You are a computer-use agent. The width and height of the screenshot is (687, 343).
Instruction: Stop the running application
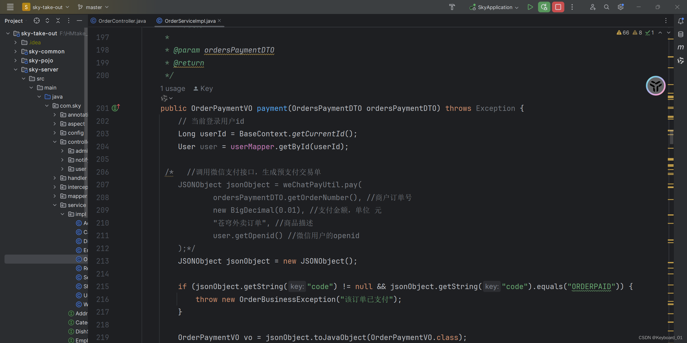click(x=558, y=7)
